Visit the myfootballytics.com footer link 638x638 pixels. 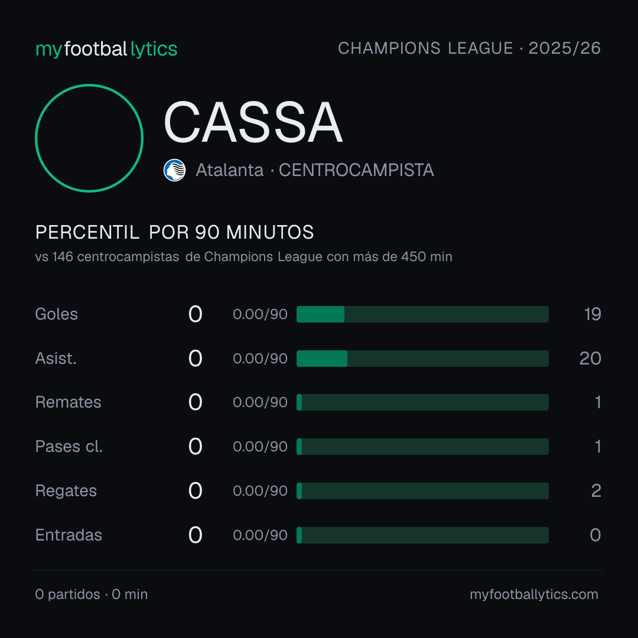click(x=534, y=594)
